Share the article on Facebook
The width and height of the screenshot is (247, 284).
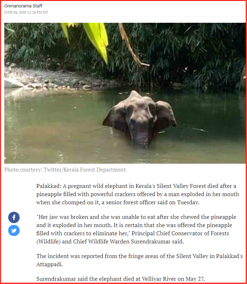tap(14, 217)
